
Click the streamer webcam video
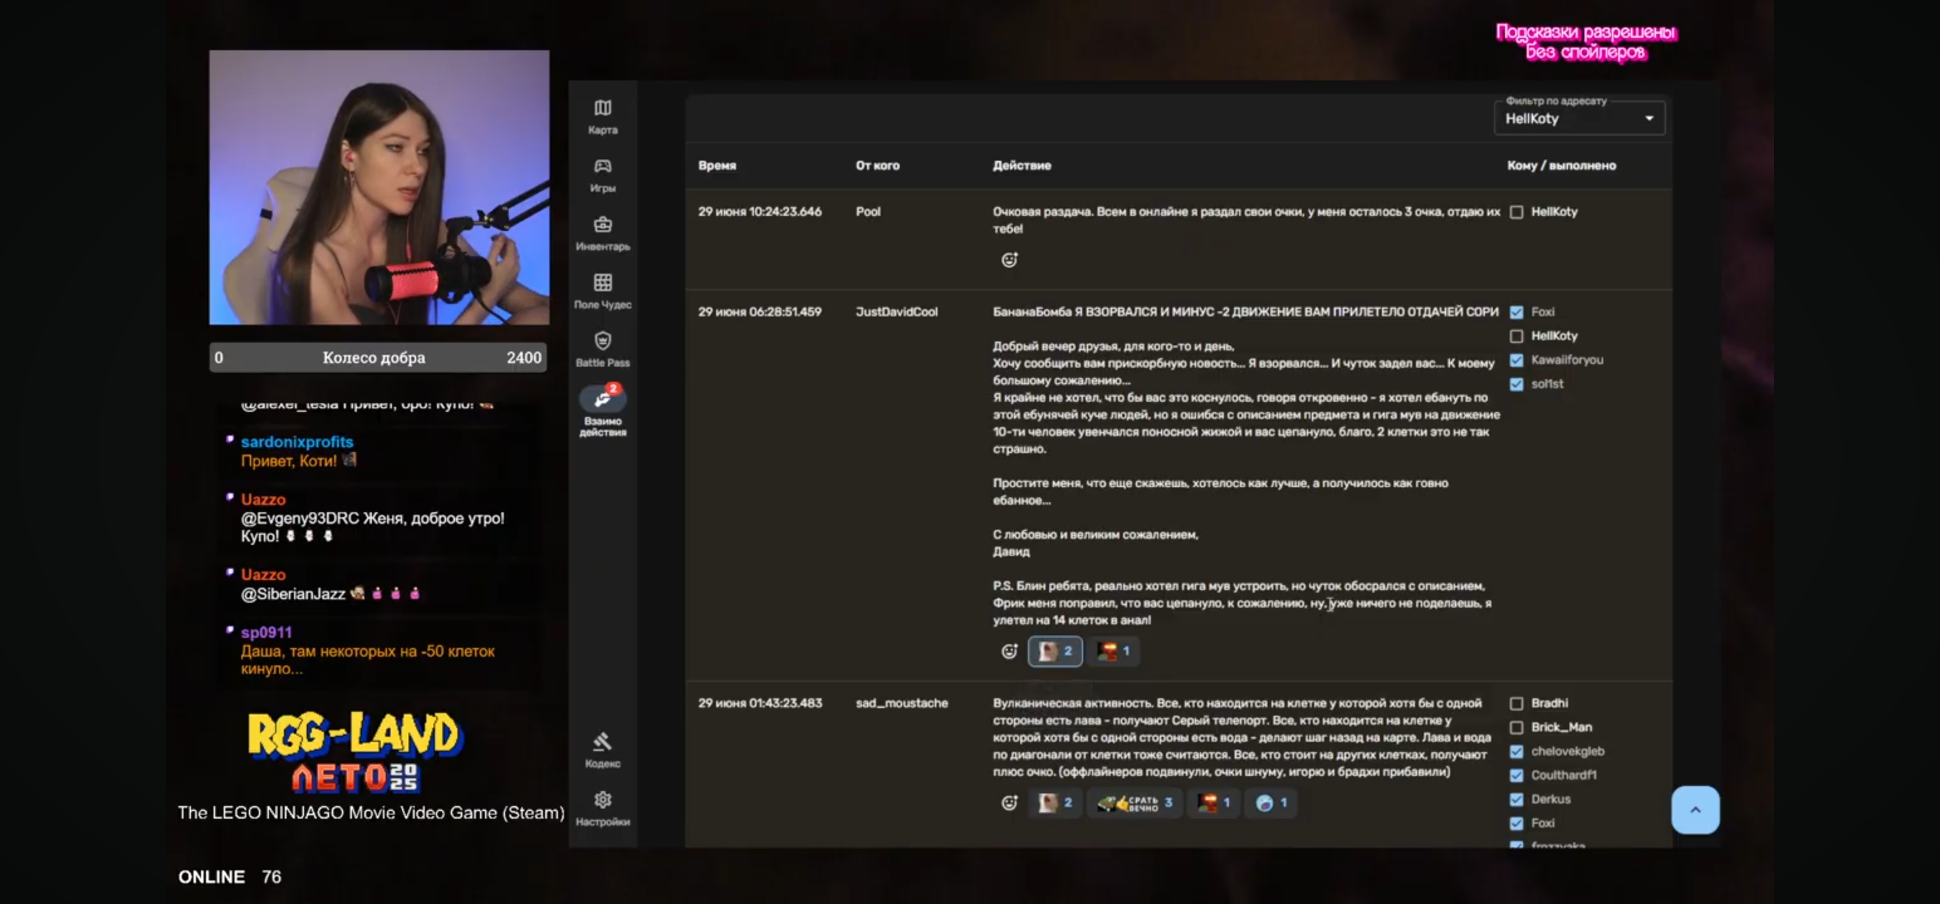pos(379,188)
